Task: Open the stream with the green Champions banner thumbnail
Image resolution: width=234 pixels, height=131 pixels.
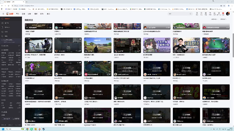Action: tap(186, 26)
